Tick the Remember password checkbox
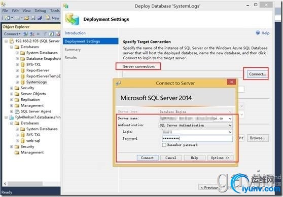 point(164,145)
